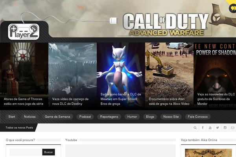Image resolution: width=236 pixels, height=157 pixels.
Task: Open the Atari documentary article
Action: (169, 76)
